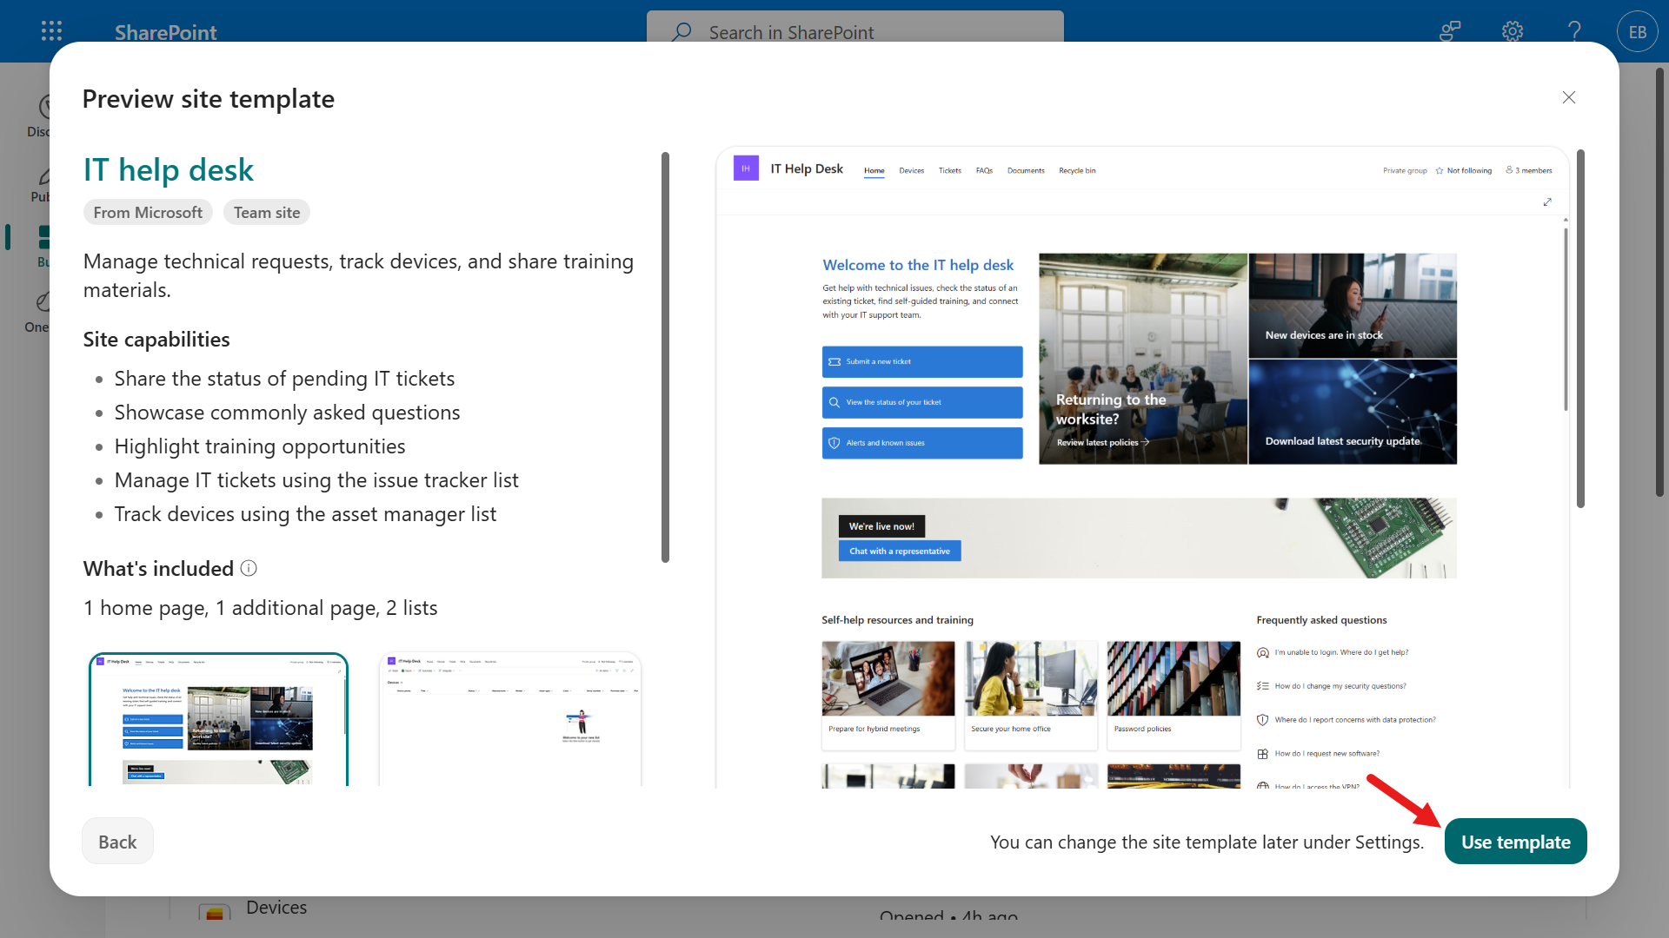
Task: Select the additional page thumbnail preview
Action: tap(510, 719)
